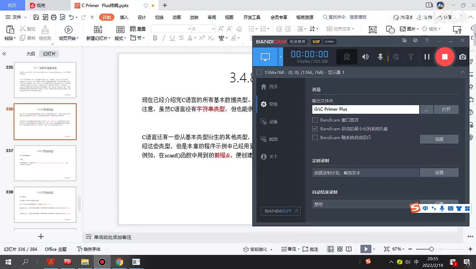Select slide 337 thumbnail

[x=45, y=163]
